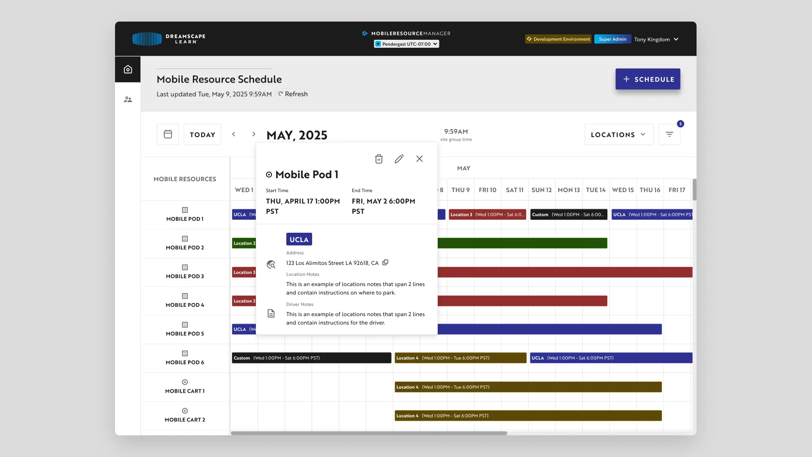812x457 pixels.
Task: Edit event using pencil icon in popup
Action: (399, 159)
